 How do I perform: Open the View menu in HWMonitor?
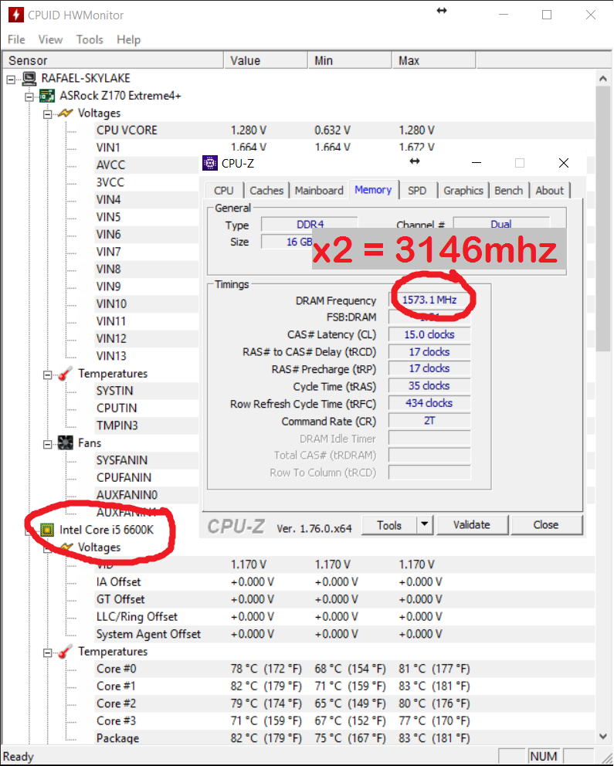tap(50, 39)
